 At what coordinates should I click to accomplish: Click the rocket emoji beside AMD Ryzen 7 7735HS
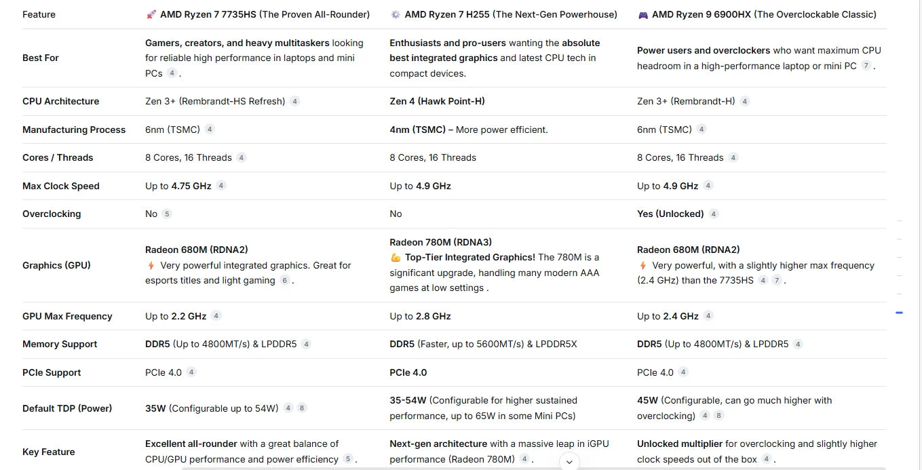pyautogui.click(x=151, y=14)
